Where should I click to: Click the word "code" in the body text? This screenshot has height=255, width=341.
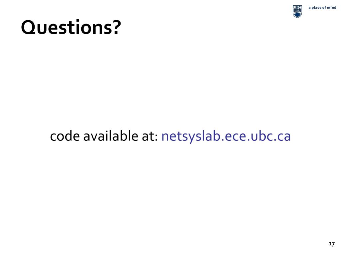(65, 136)
